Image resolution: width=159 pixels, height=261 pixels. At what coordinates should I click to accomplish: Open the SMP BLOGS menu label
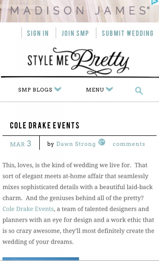coord(35,90)
